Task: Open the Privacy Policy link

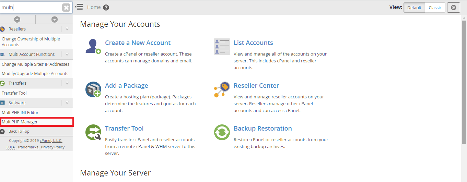Action: [x=53, y=147]
